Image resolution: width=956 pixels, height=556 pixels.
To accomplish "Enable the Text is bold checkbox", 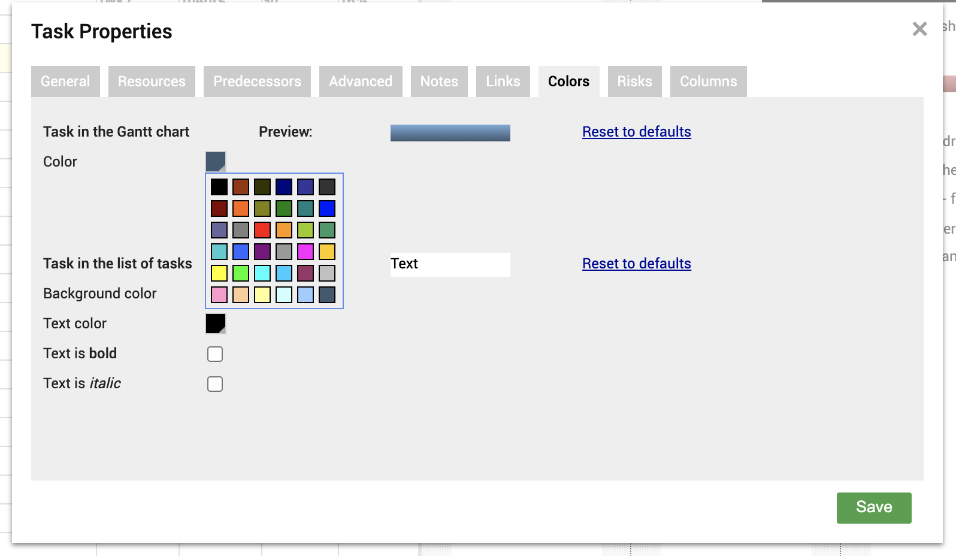I will pyautogui.click(x=215, y=354).
